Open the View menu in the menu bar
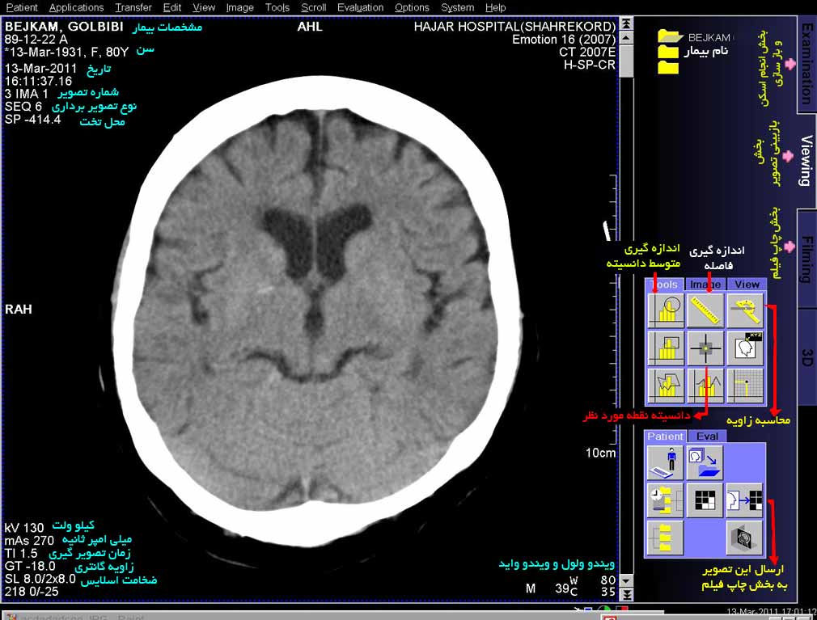817x620 pixels. tap(204, 7)
